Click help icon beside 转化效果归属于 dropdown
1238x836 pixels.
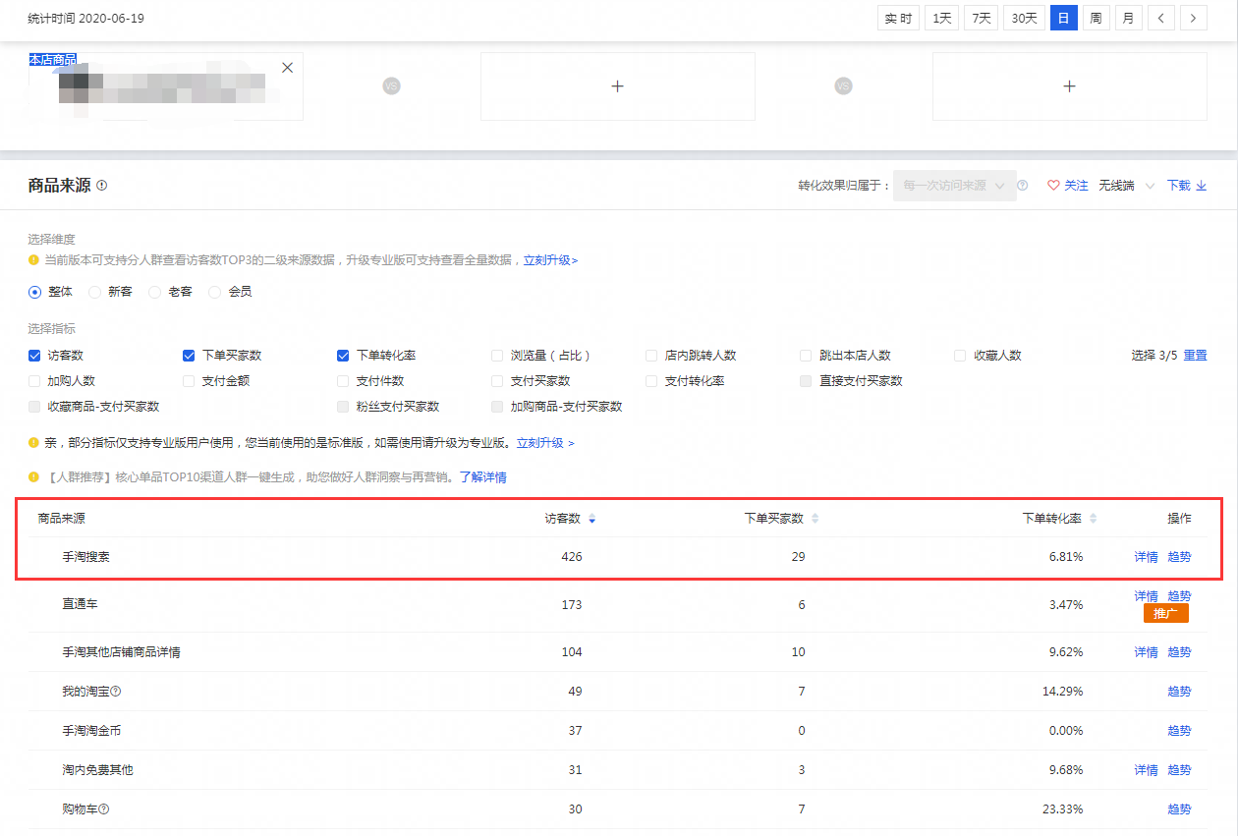[1023, 185]
